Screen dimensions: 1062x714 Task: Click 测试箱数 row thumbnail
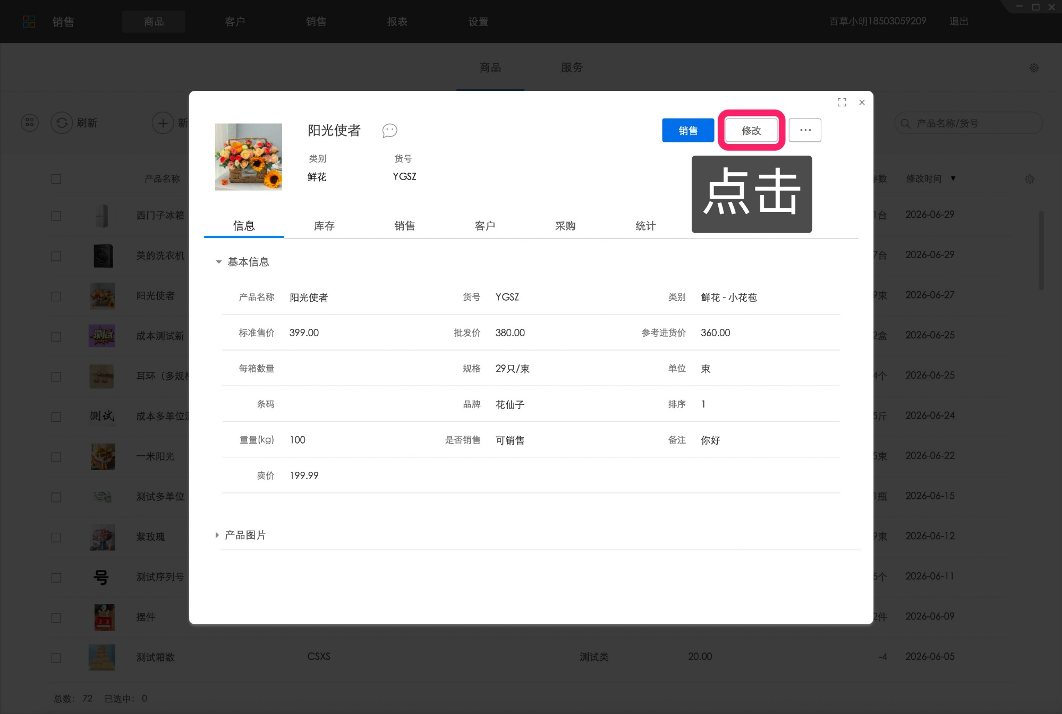point(102,657)
